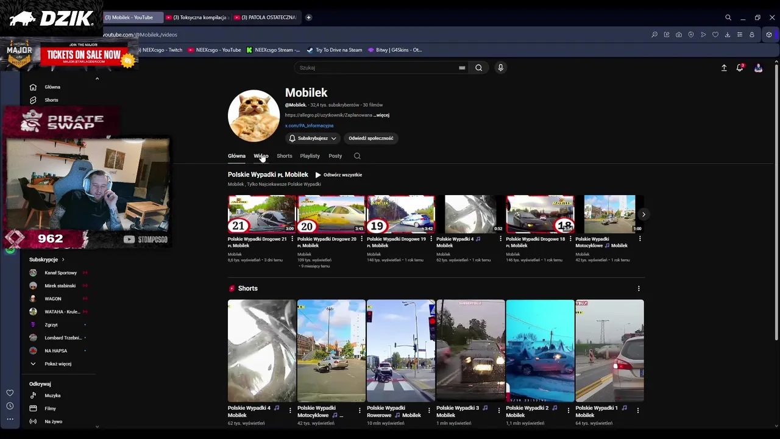780x439 pixels.
Task: Open Polskie Wypadki 2 short thumbnail
Action: pyautogui.click(x=540, y=351)
